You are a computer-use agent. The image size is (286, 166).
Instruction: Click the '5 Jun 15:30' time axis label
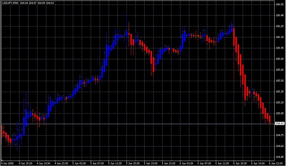click(133, 163)
